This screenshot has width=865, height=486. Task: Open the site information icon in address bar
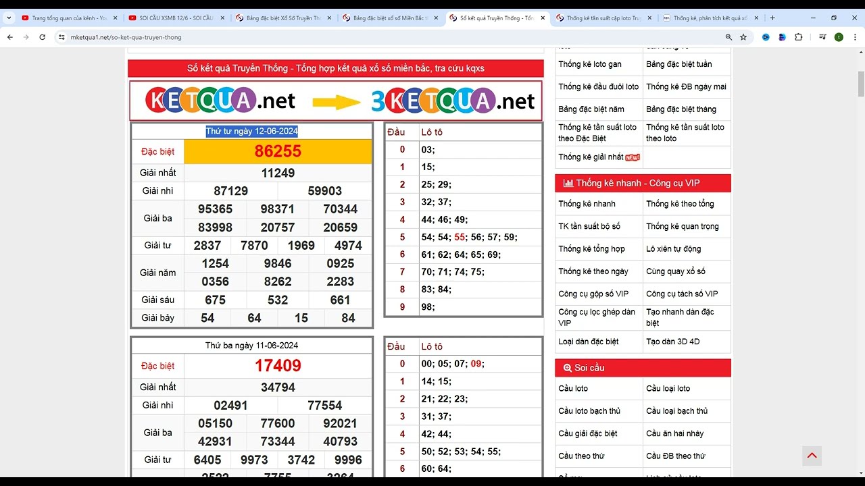point(61,37)
